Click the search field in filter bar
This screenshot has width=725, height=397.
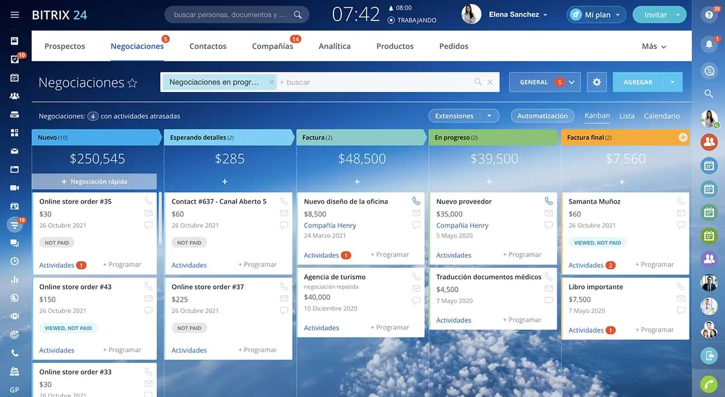pos(374,82)
